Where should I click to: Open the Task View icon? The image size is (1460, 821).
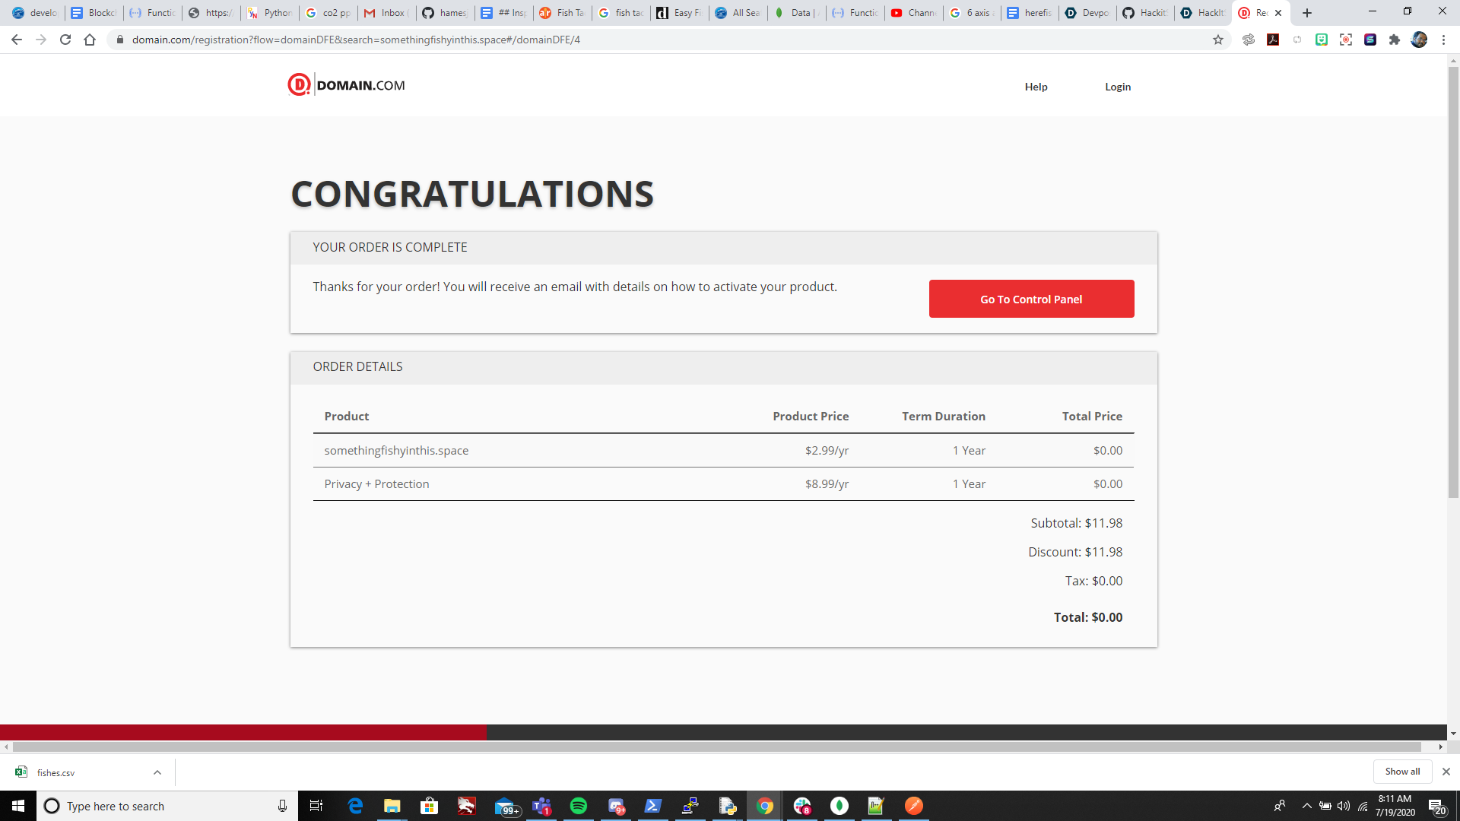pyautogui.click(x=316, y=806)
